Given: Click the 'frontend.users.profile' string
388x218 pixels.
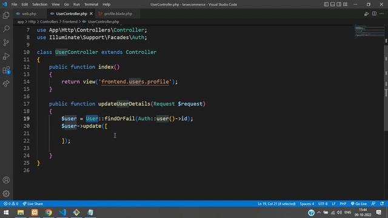Looking at the screenshot, I should pyautogui.click(x=135, y=82).
